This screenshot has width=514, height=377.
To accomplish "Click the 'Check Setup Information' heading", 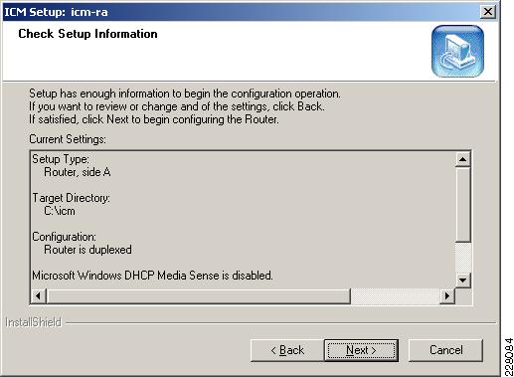I will [x=87, y=34].
